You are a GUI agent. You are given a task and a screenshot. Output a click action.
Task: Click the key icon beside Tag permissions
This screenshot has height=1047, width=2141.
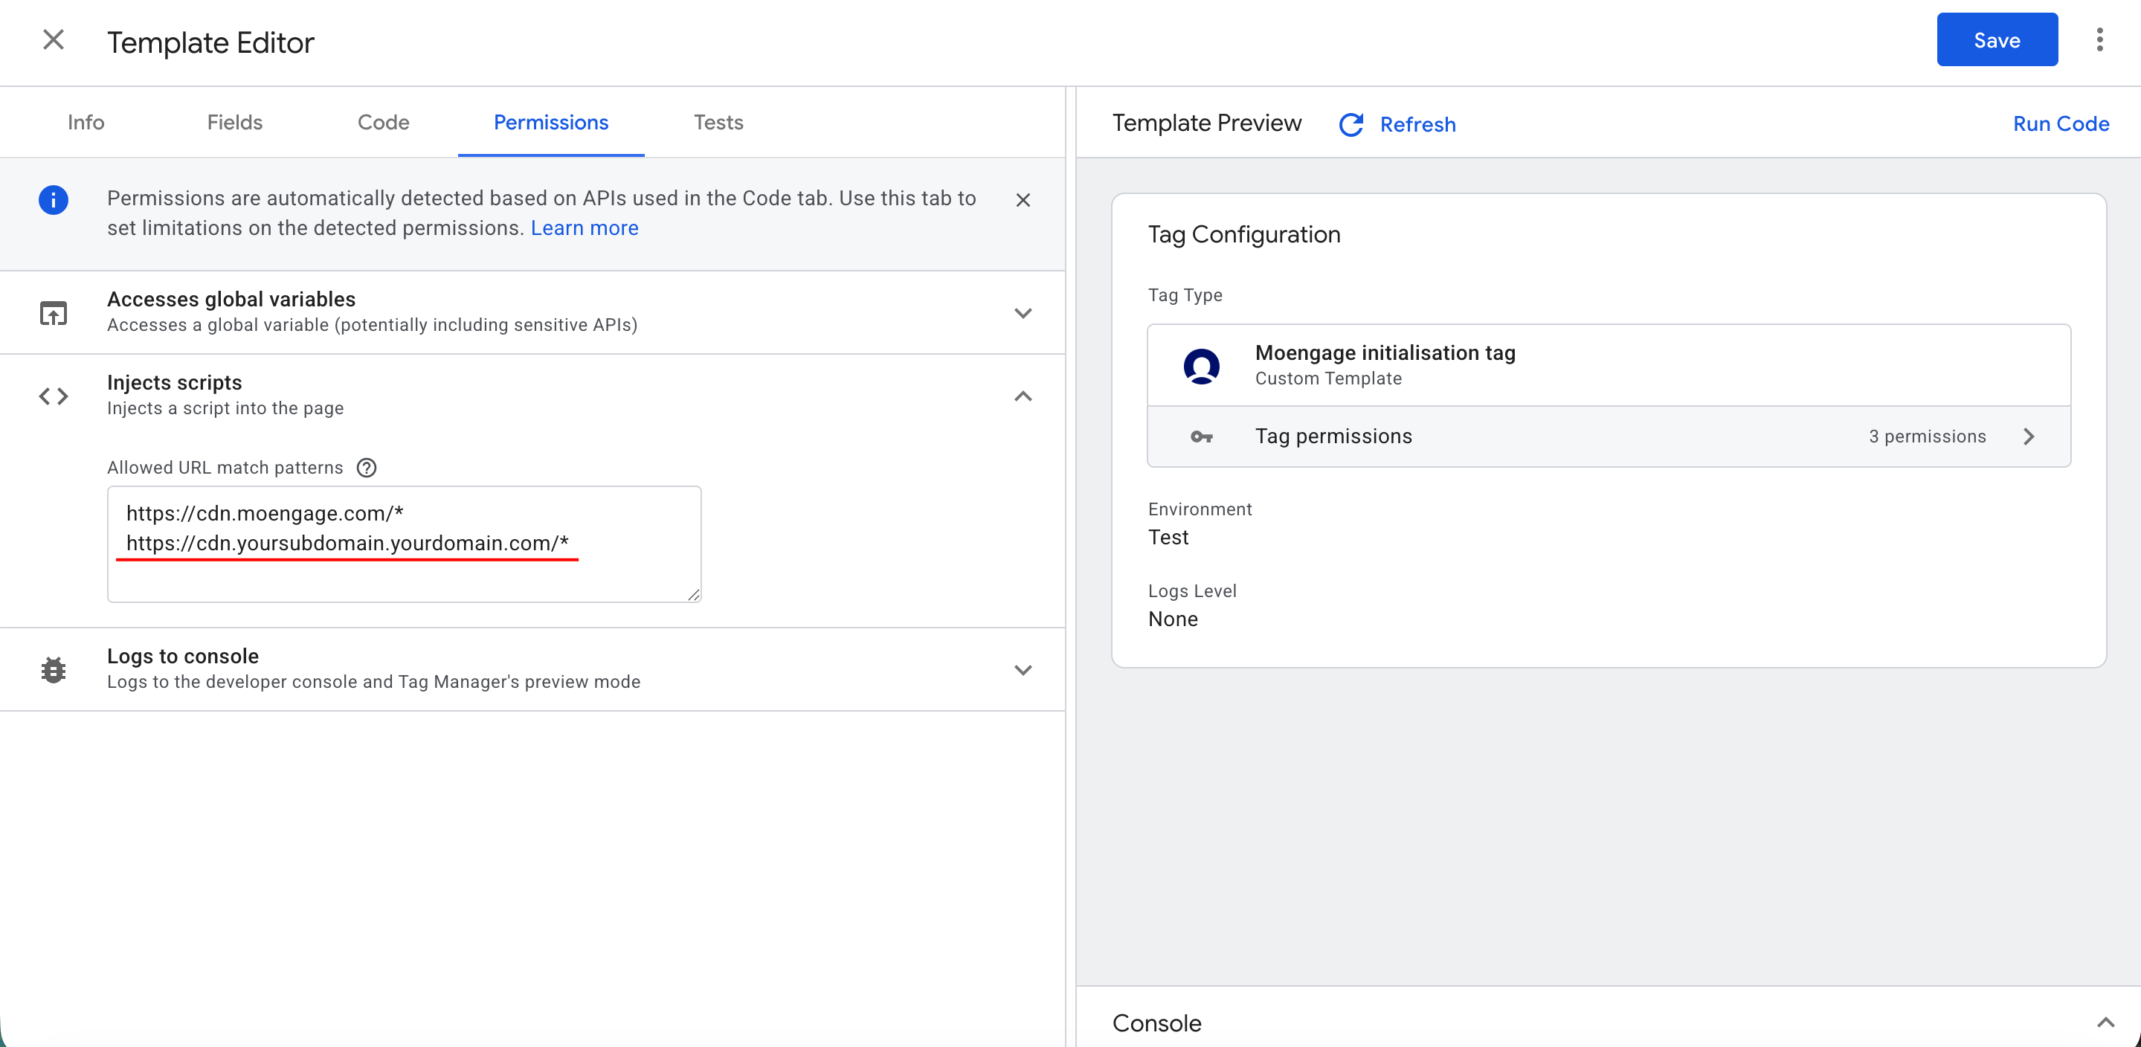pyautogui.click(x=1201, y=437)
